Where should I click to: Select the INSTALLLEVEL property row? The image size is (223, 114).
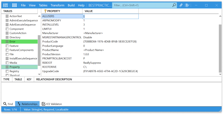point(90,25)
